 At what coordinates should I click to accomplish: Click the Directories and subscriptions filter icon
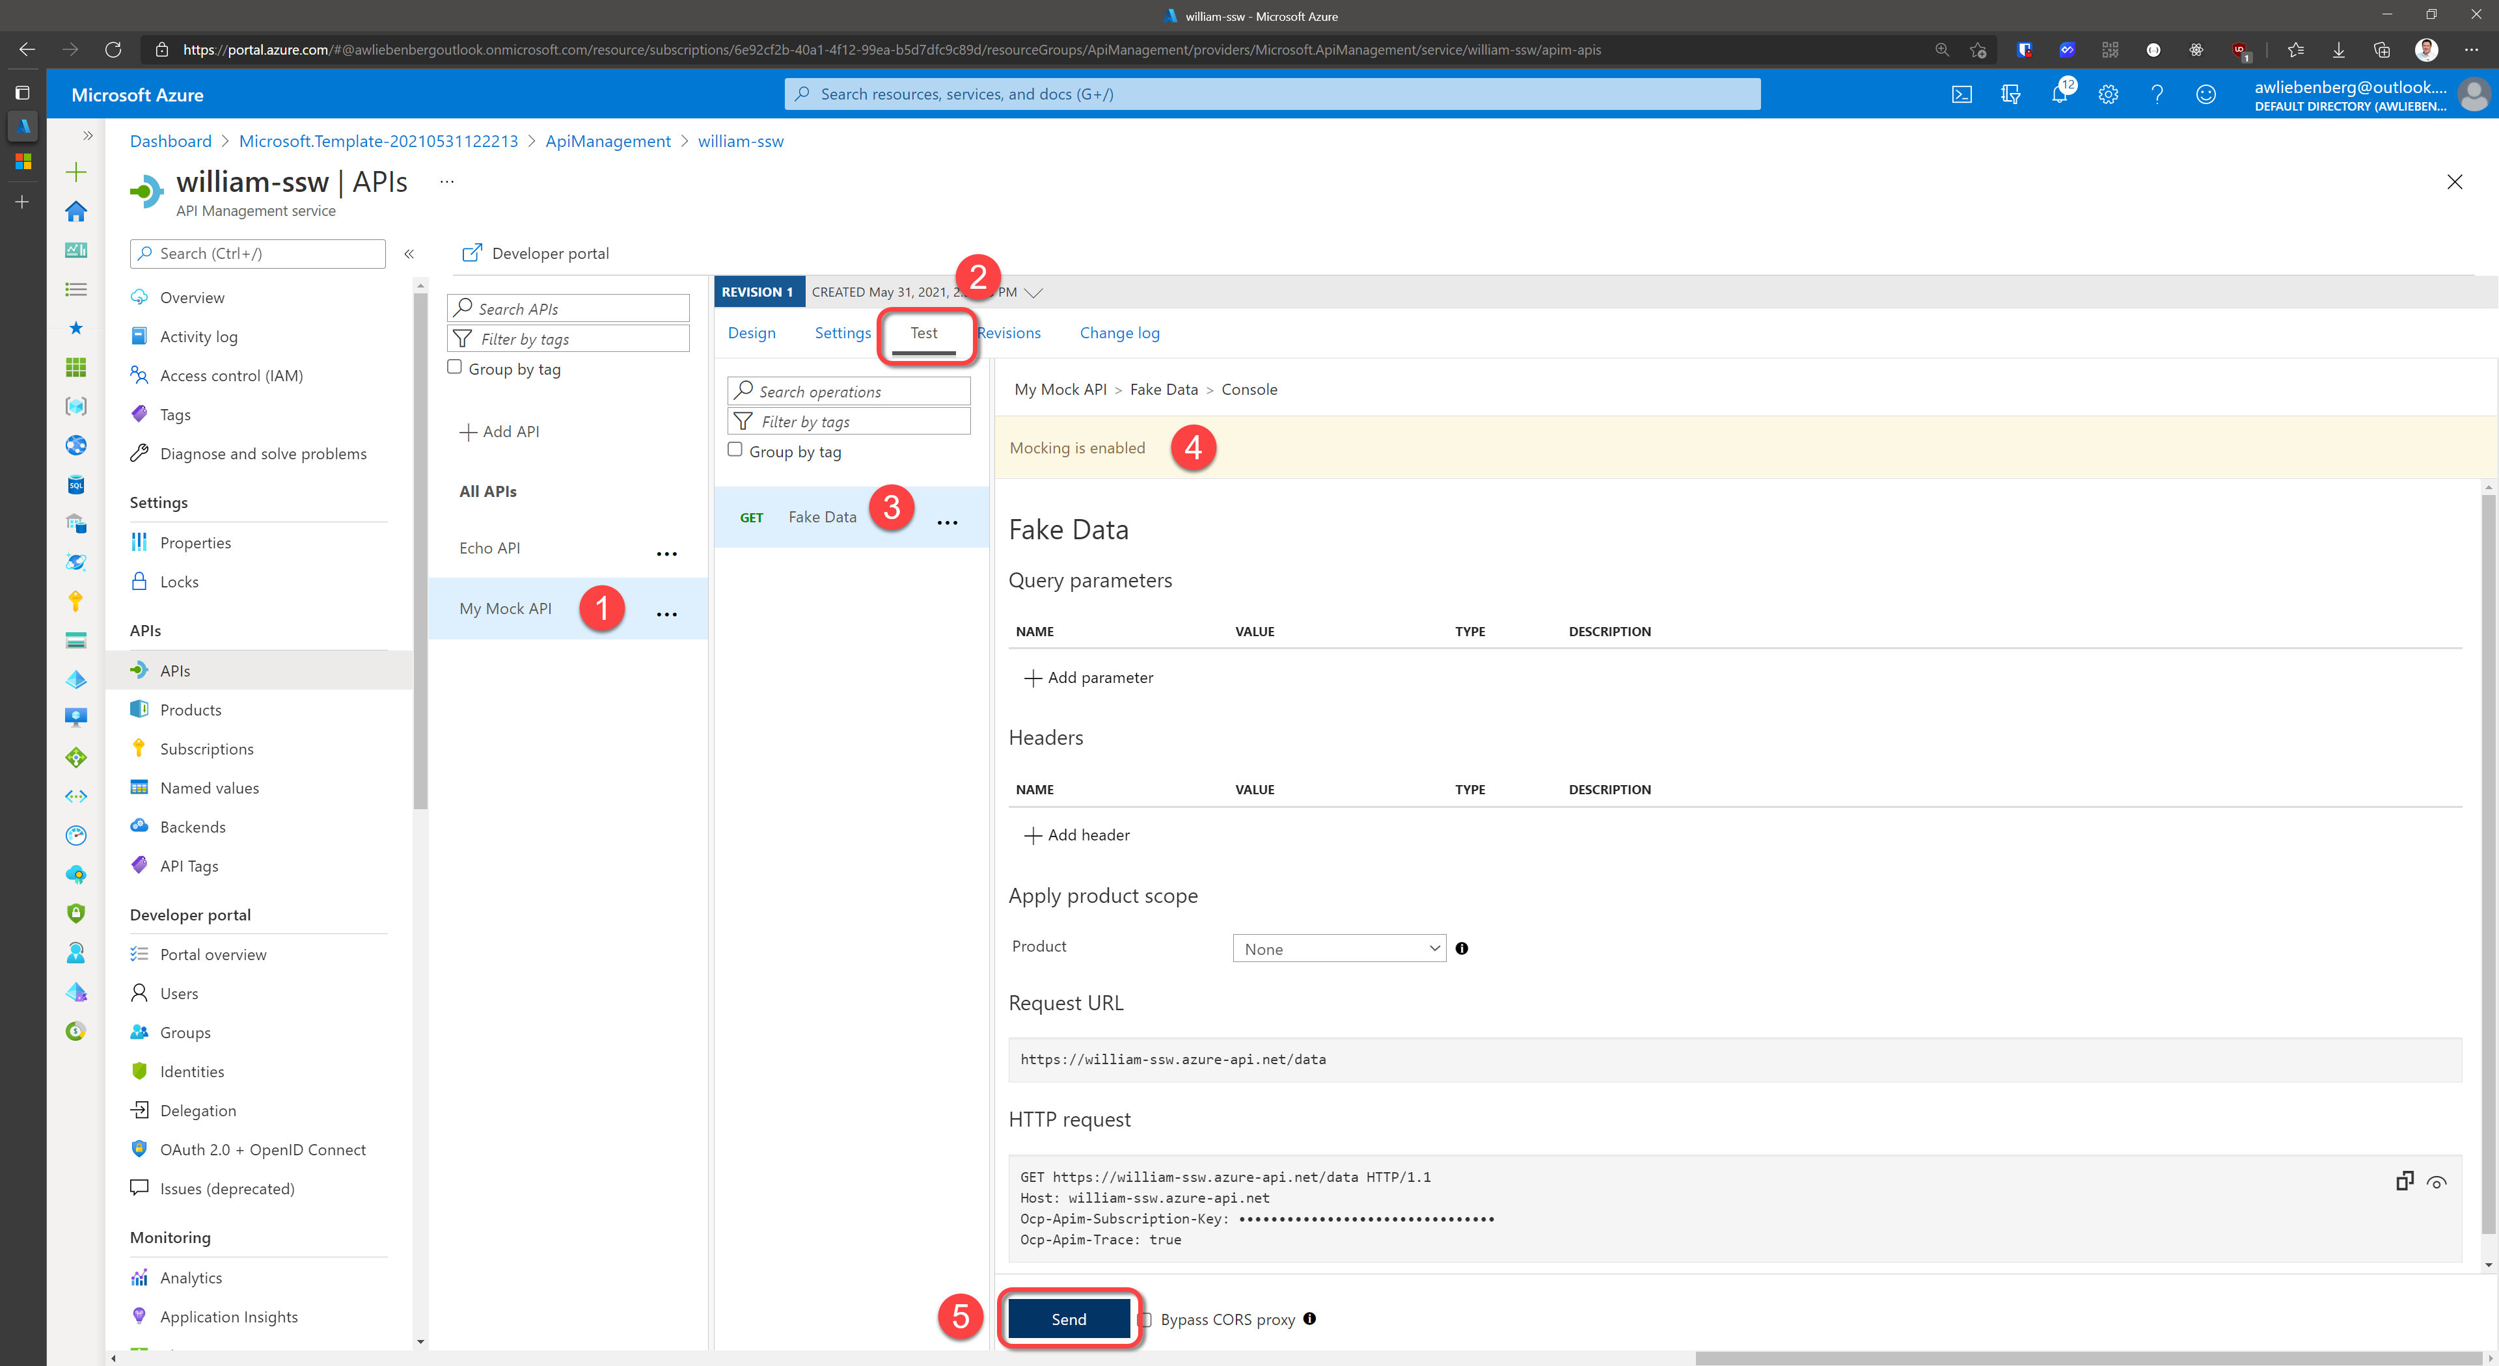click(x=2010, y=94)
